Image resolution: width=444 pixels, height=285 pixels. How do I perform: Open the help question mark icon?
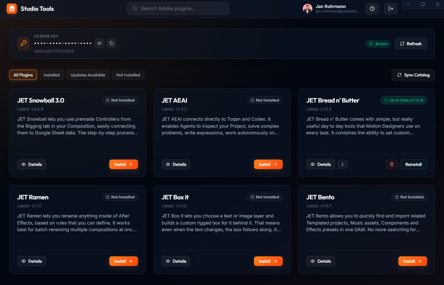[372, 9]
